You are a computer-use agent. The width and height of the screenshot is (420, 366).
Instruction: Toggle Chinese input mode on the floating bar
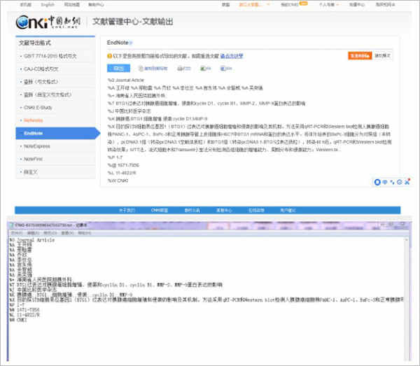[385, 182]
